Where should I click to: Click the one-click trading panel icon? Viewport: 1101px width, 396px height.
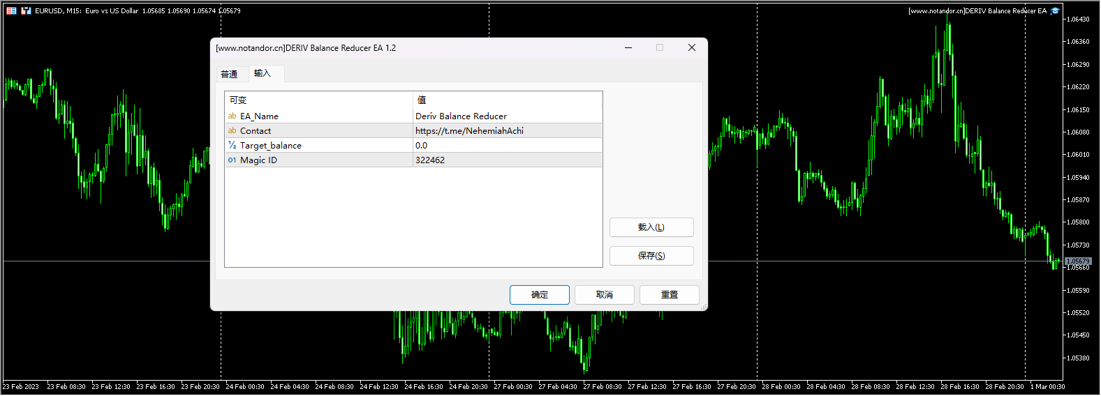26,11
